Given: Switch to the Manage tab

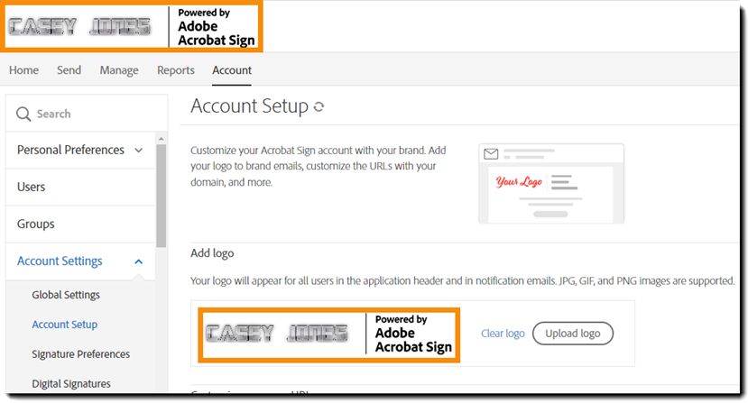Looking at the screenshot, I should point(119,70).
